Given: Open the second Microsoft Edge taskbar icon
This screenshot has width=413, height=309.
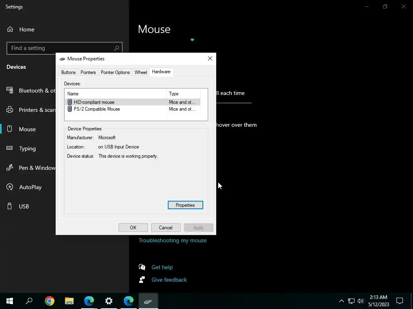Looking at the screenshot, I should [129, 301].
